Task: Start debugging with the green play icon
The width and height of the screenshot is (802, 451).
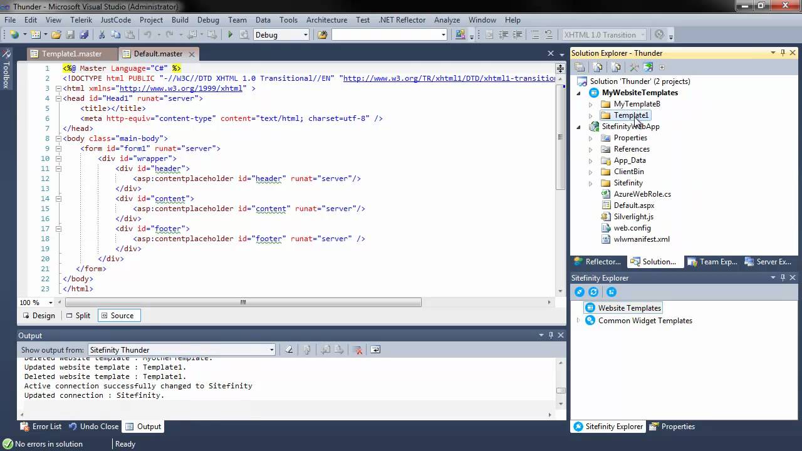Action: pyautogui.click(x=230, y=35)
